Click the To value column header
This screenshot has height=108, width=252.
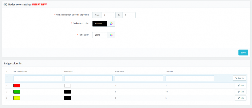click(169, 72)
